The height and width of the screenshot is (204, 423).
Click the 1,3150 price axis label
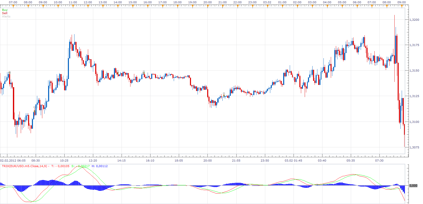click(x=414, y=71)
